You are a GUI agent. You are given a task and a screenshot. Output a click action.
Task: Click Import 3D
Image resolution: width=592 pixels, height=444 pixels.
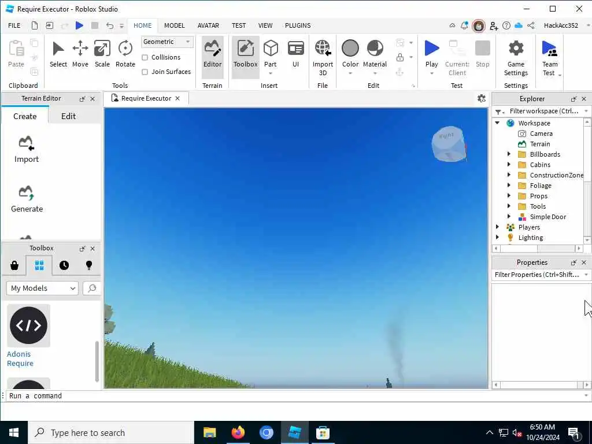[323, 57]
